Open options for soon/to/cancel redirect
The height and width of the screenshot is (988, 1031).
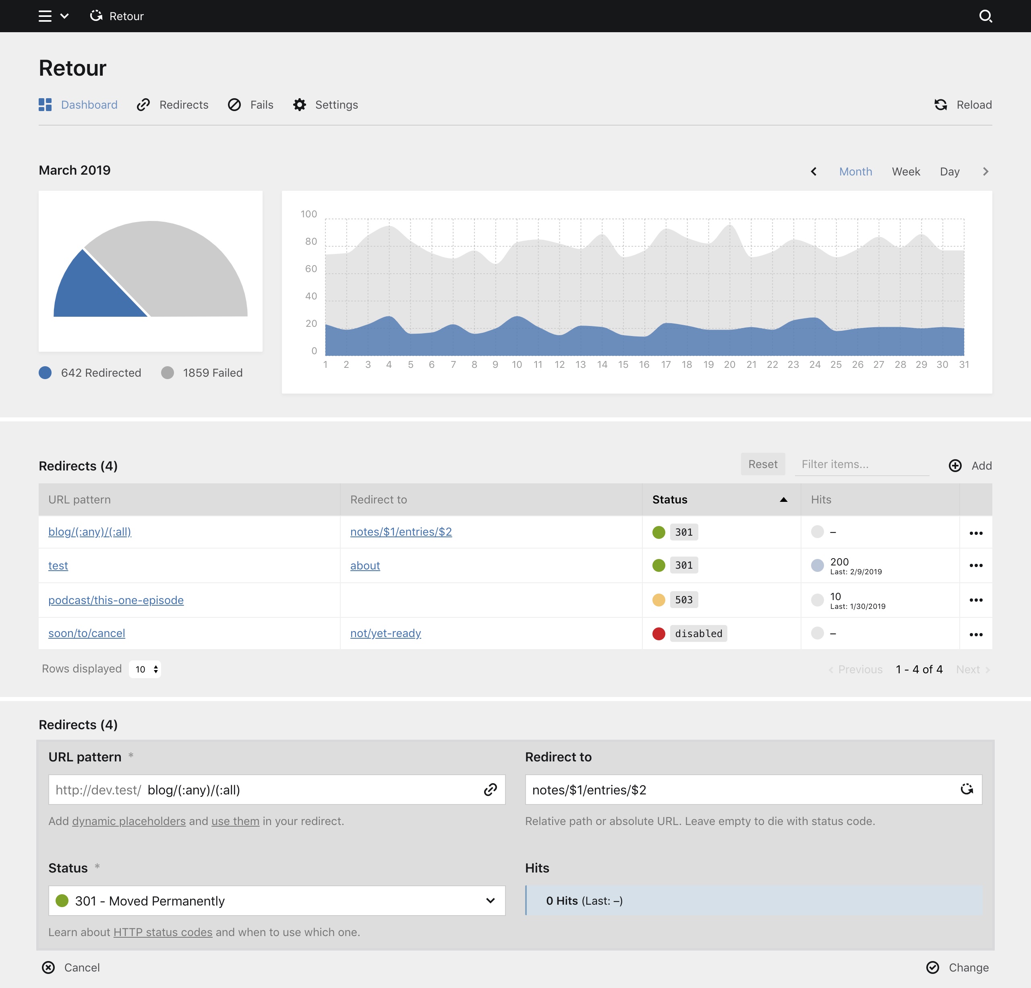[976, 634]
